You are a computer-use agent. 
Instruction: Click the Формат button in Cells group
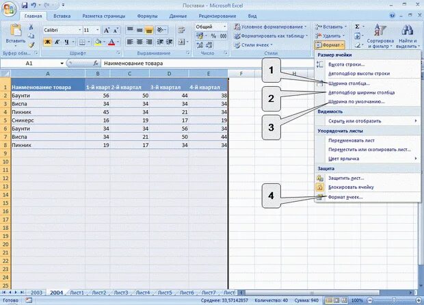tap(330, 45)
